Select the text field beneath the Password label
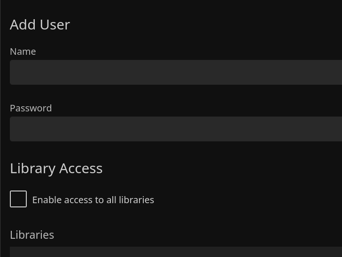The width and height of the screenshot is (342, 257). (x=176, y=129)
